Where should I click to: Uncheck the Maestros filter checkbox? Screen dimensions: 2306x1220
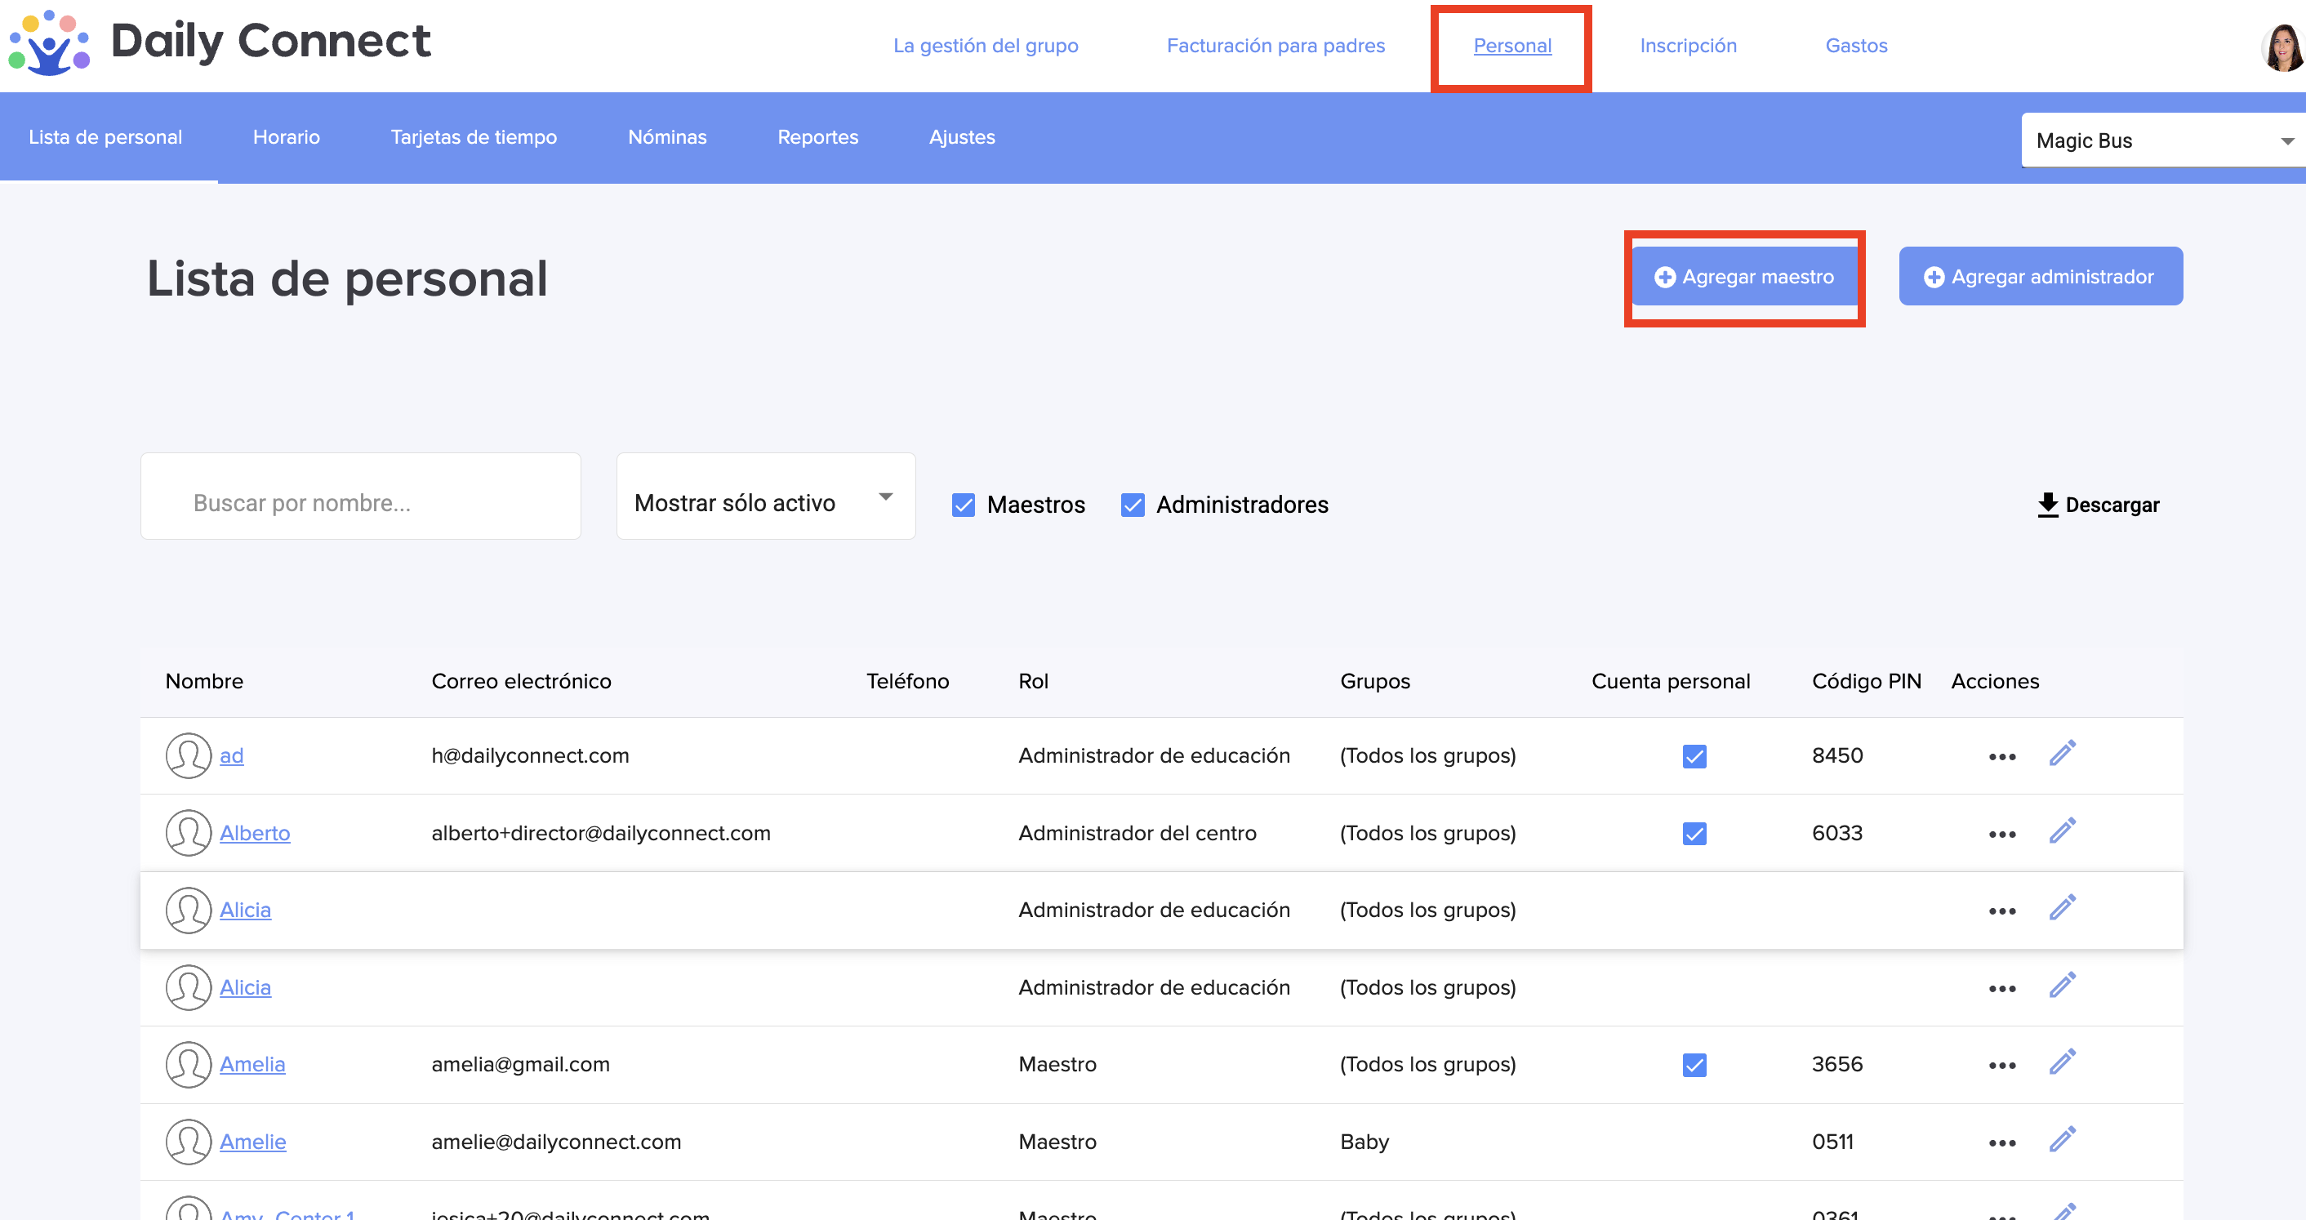964,505
